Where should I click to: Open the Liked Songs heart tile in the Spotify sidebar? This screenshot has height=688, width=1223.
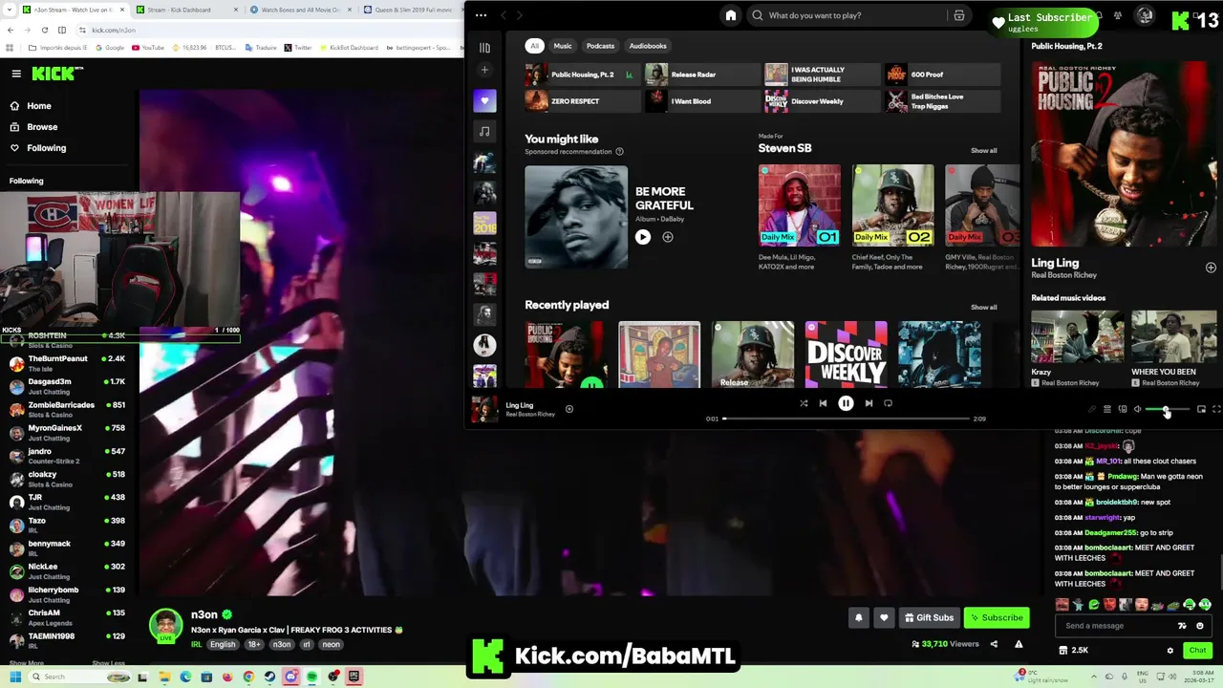click(x=484, y=100)
